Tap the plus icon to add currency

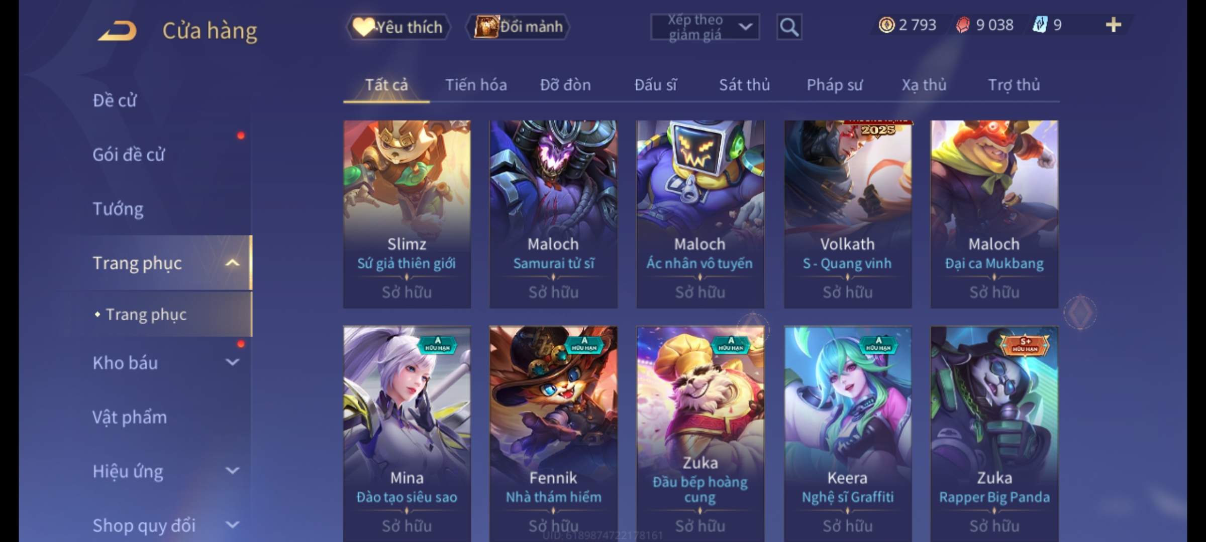pos(1113,25)
